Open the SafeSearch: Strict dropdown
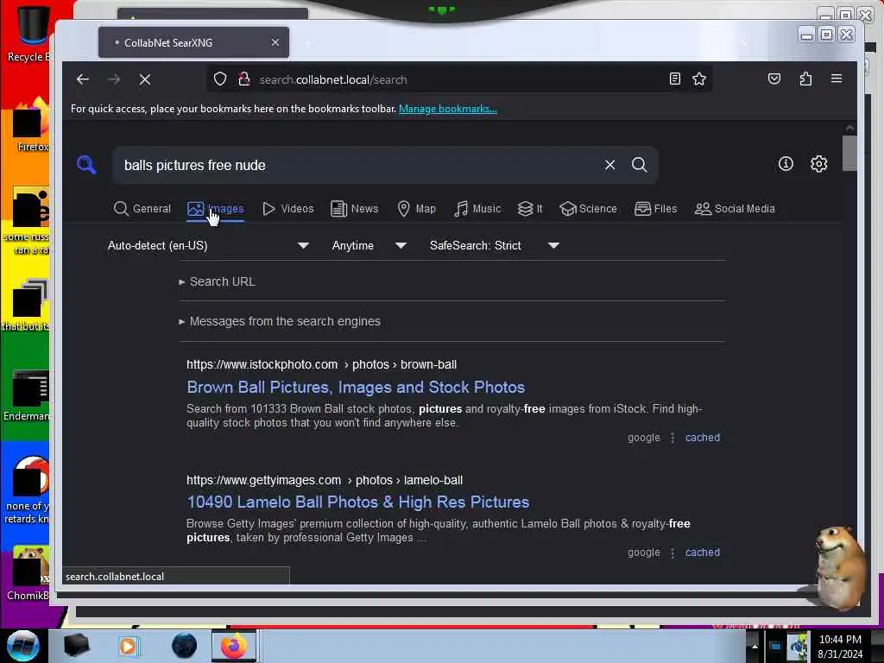The height and width of the screenshot is (663, 884). [x=494, y=245]
